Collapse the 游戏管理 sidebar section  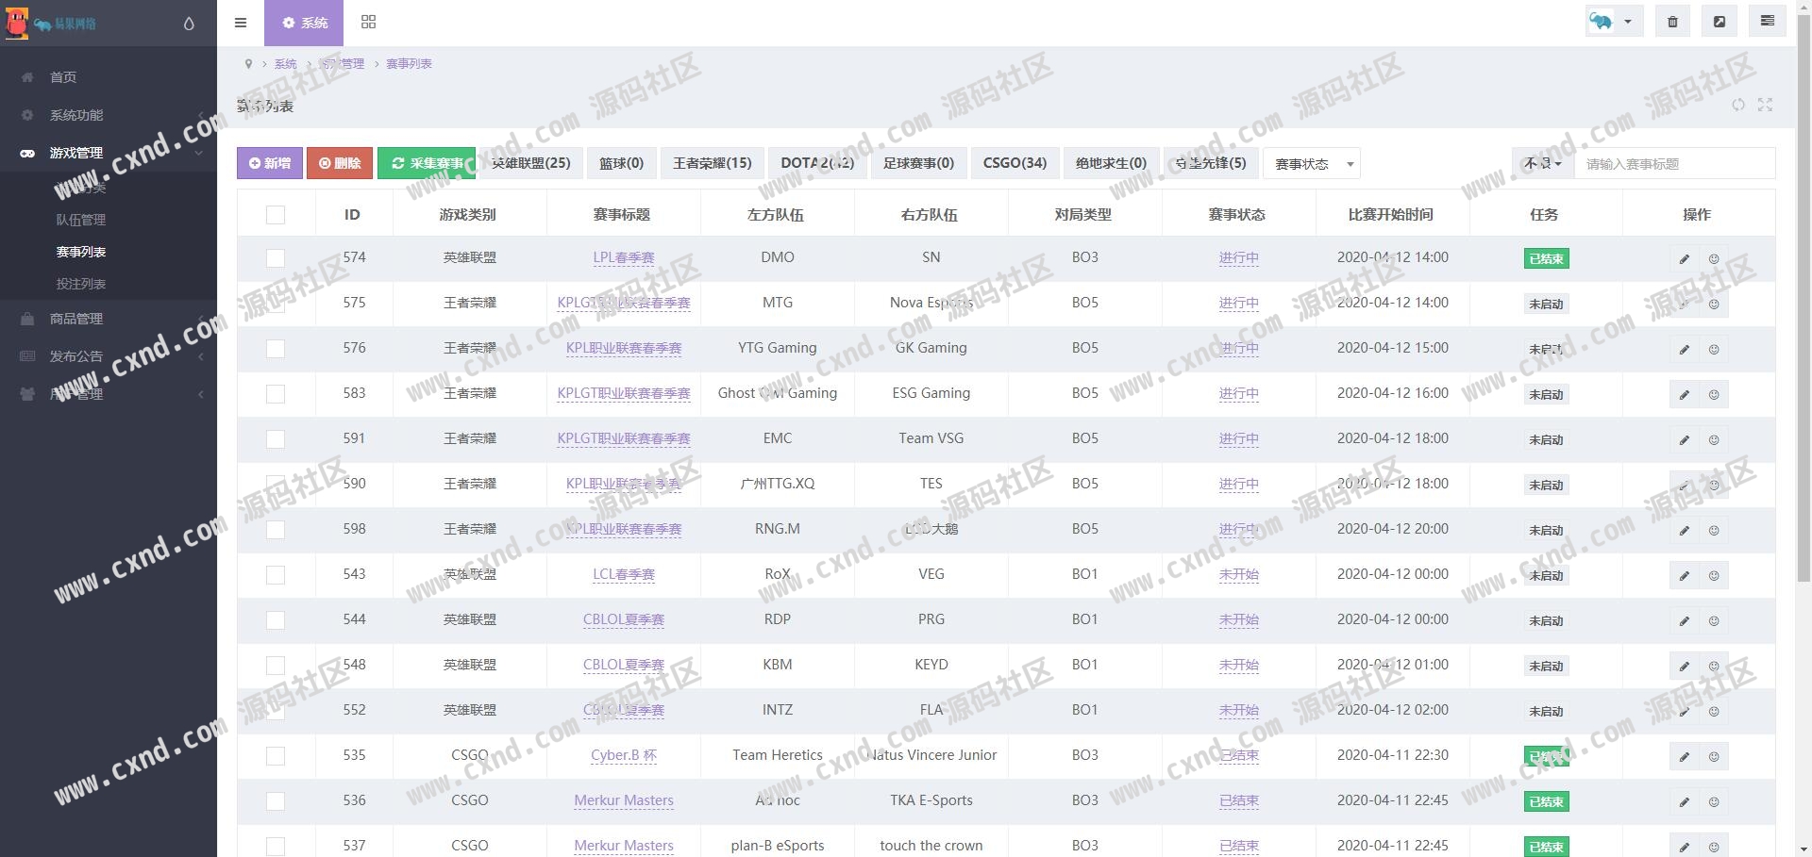click(x=109, y=153)
